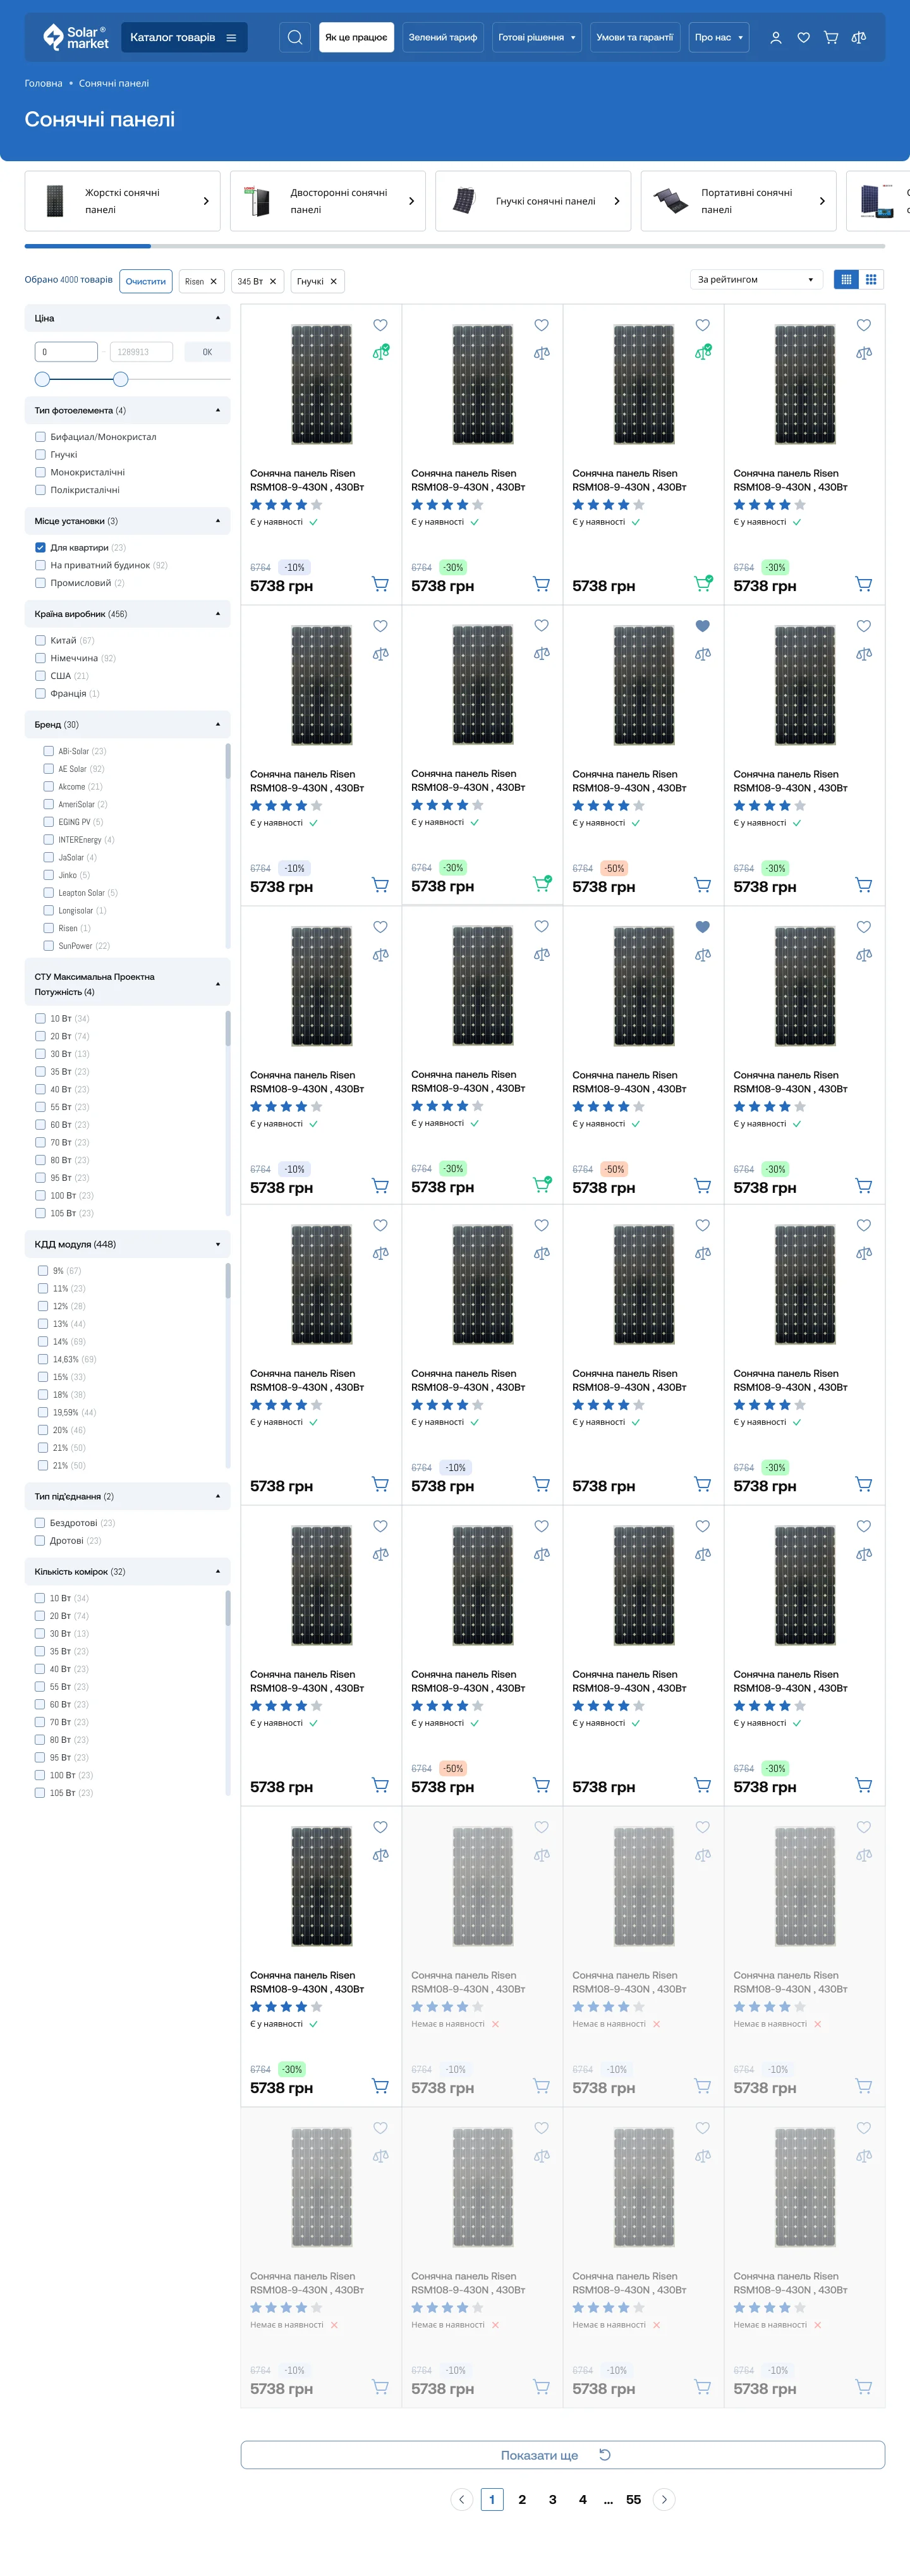Open the user account icon
This screenshot has width=910, height=2576.
coord(776,38)
